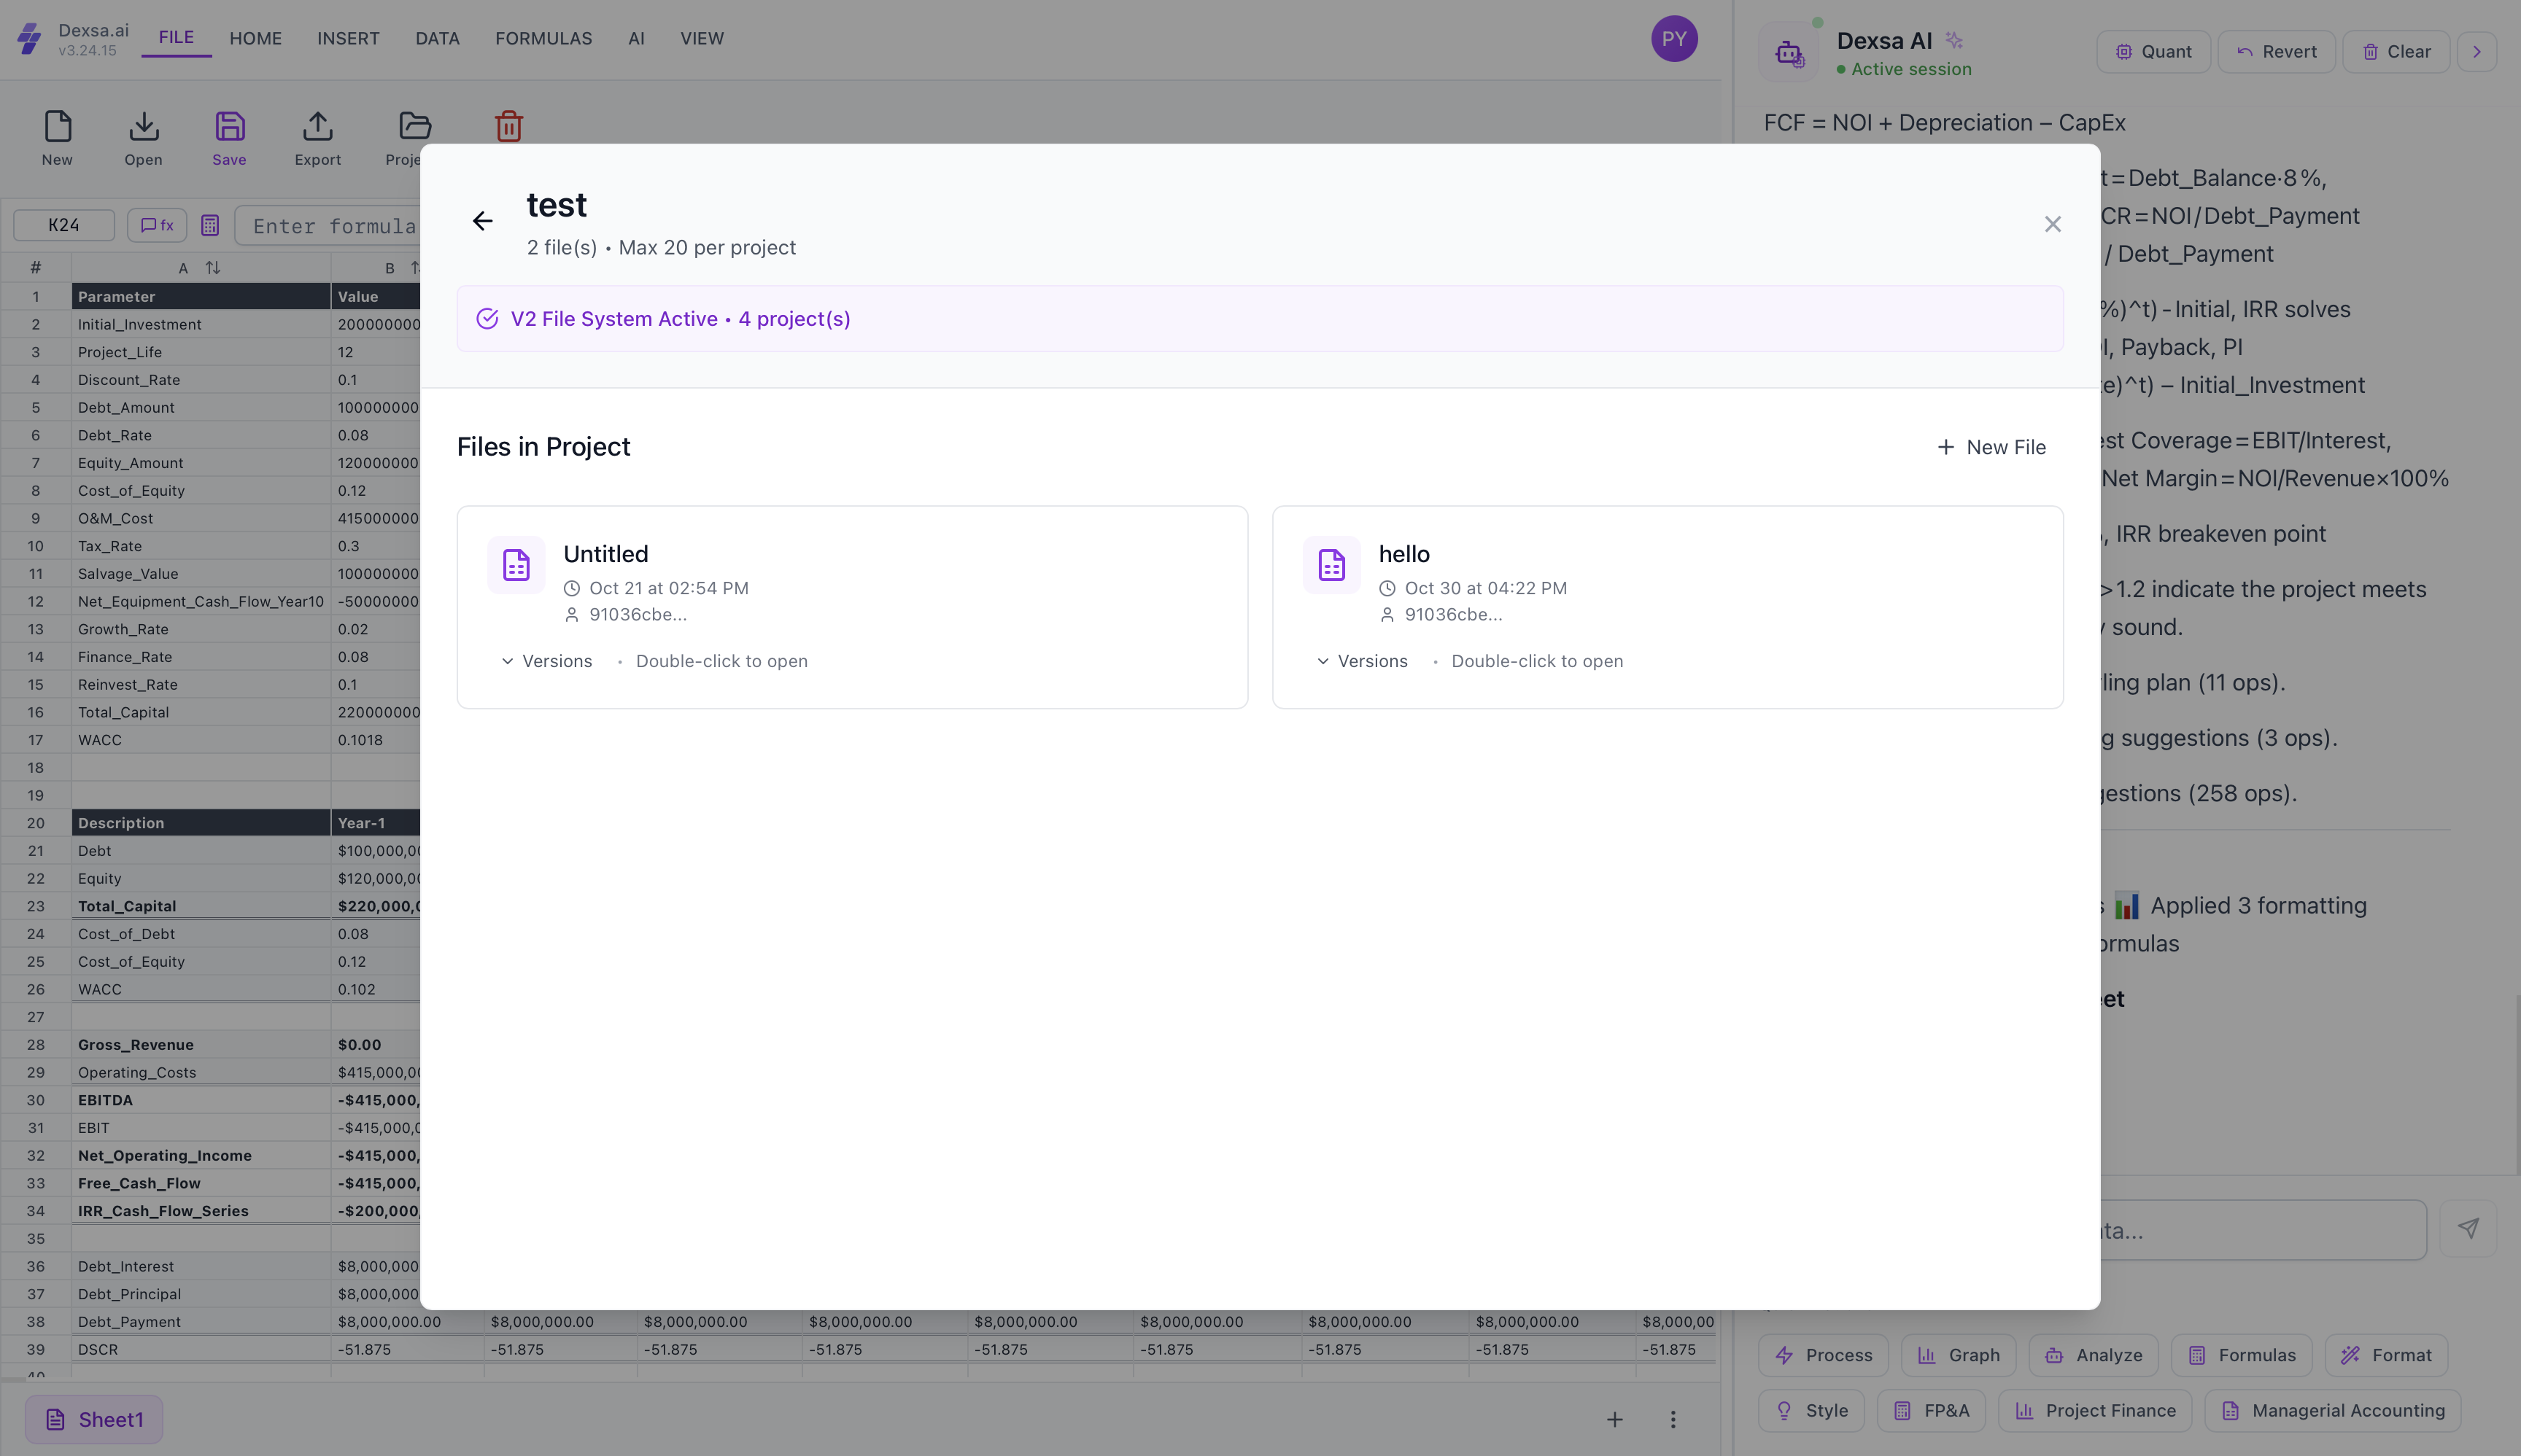Switch to the Sheet1 tab
2521x1456 pixels.
pyautogui.click(x=94, y=1419)
